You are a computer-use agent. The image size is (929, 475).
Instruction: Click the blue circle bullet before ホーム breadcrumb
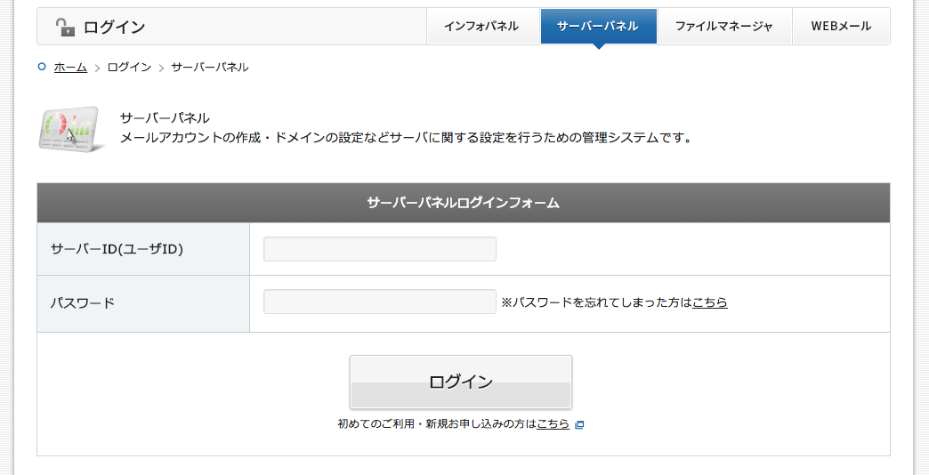point(42,67)
